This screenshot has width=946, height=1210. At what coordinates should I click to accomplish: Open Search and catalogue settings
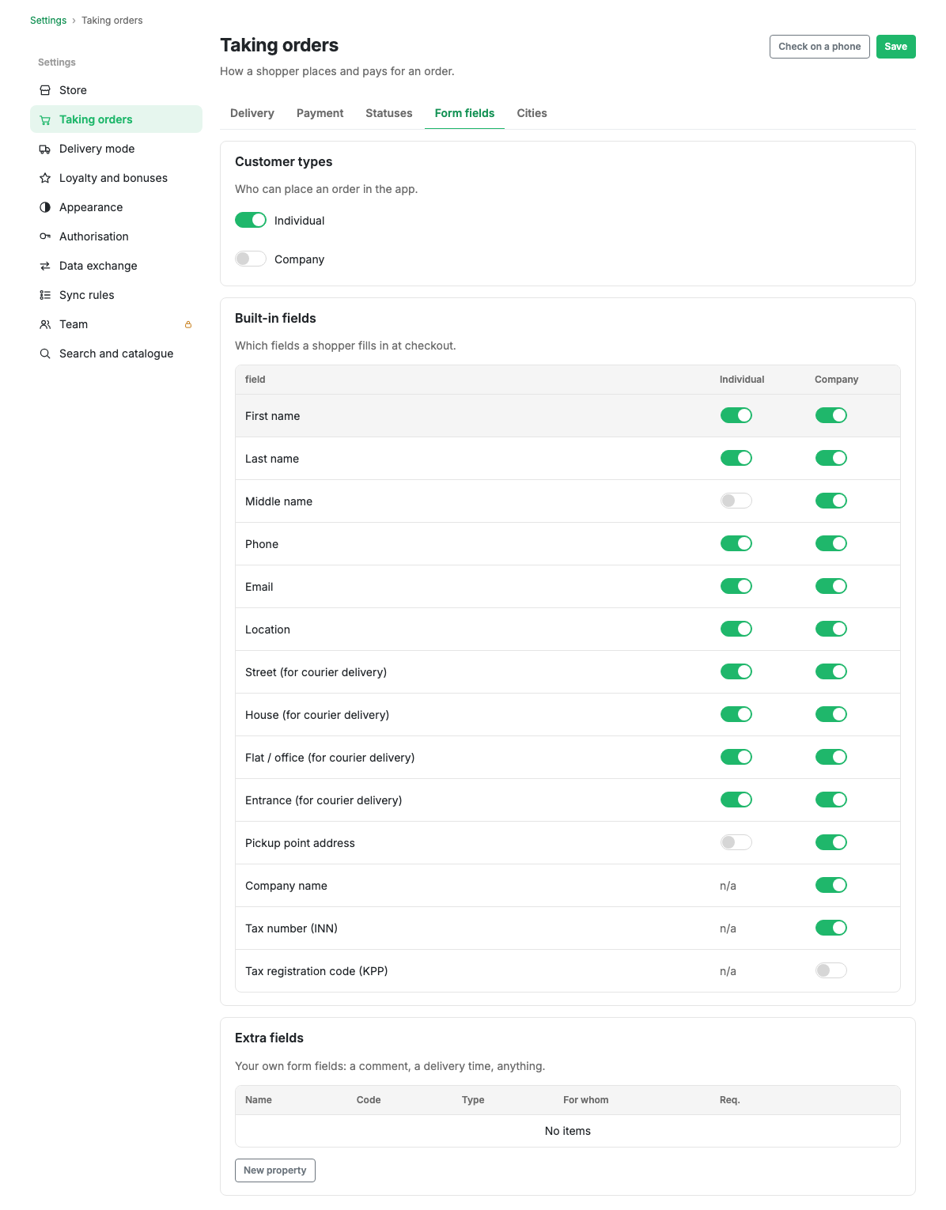(x=116, y=354)
